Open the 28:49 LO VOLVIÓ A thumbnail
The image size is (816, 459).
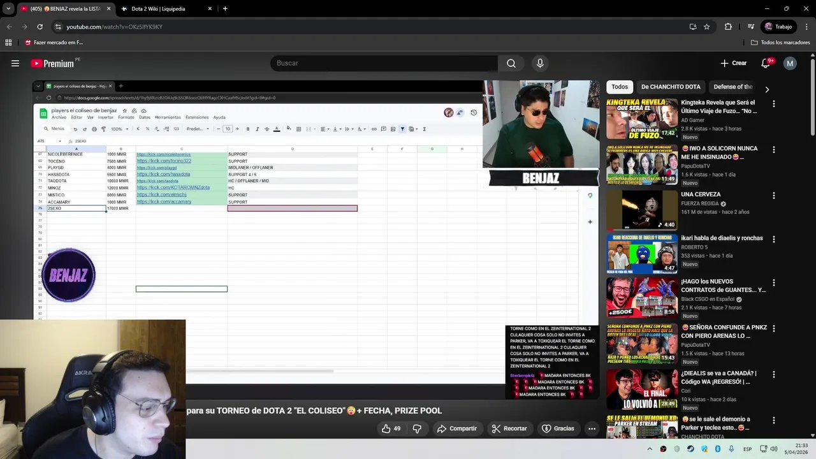click(642, 390)
